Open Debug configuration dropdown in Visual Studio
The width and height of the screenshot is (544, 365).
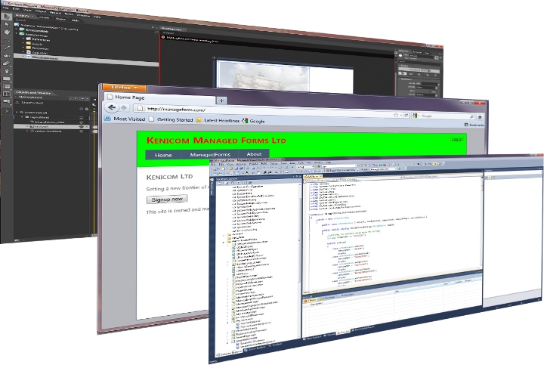click(x=305, y=167)
